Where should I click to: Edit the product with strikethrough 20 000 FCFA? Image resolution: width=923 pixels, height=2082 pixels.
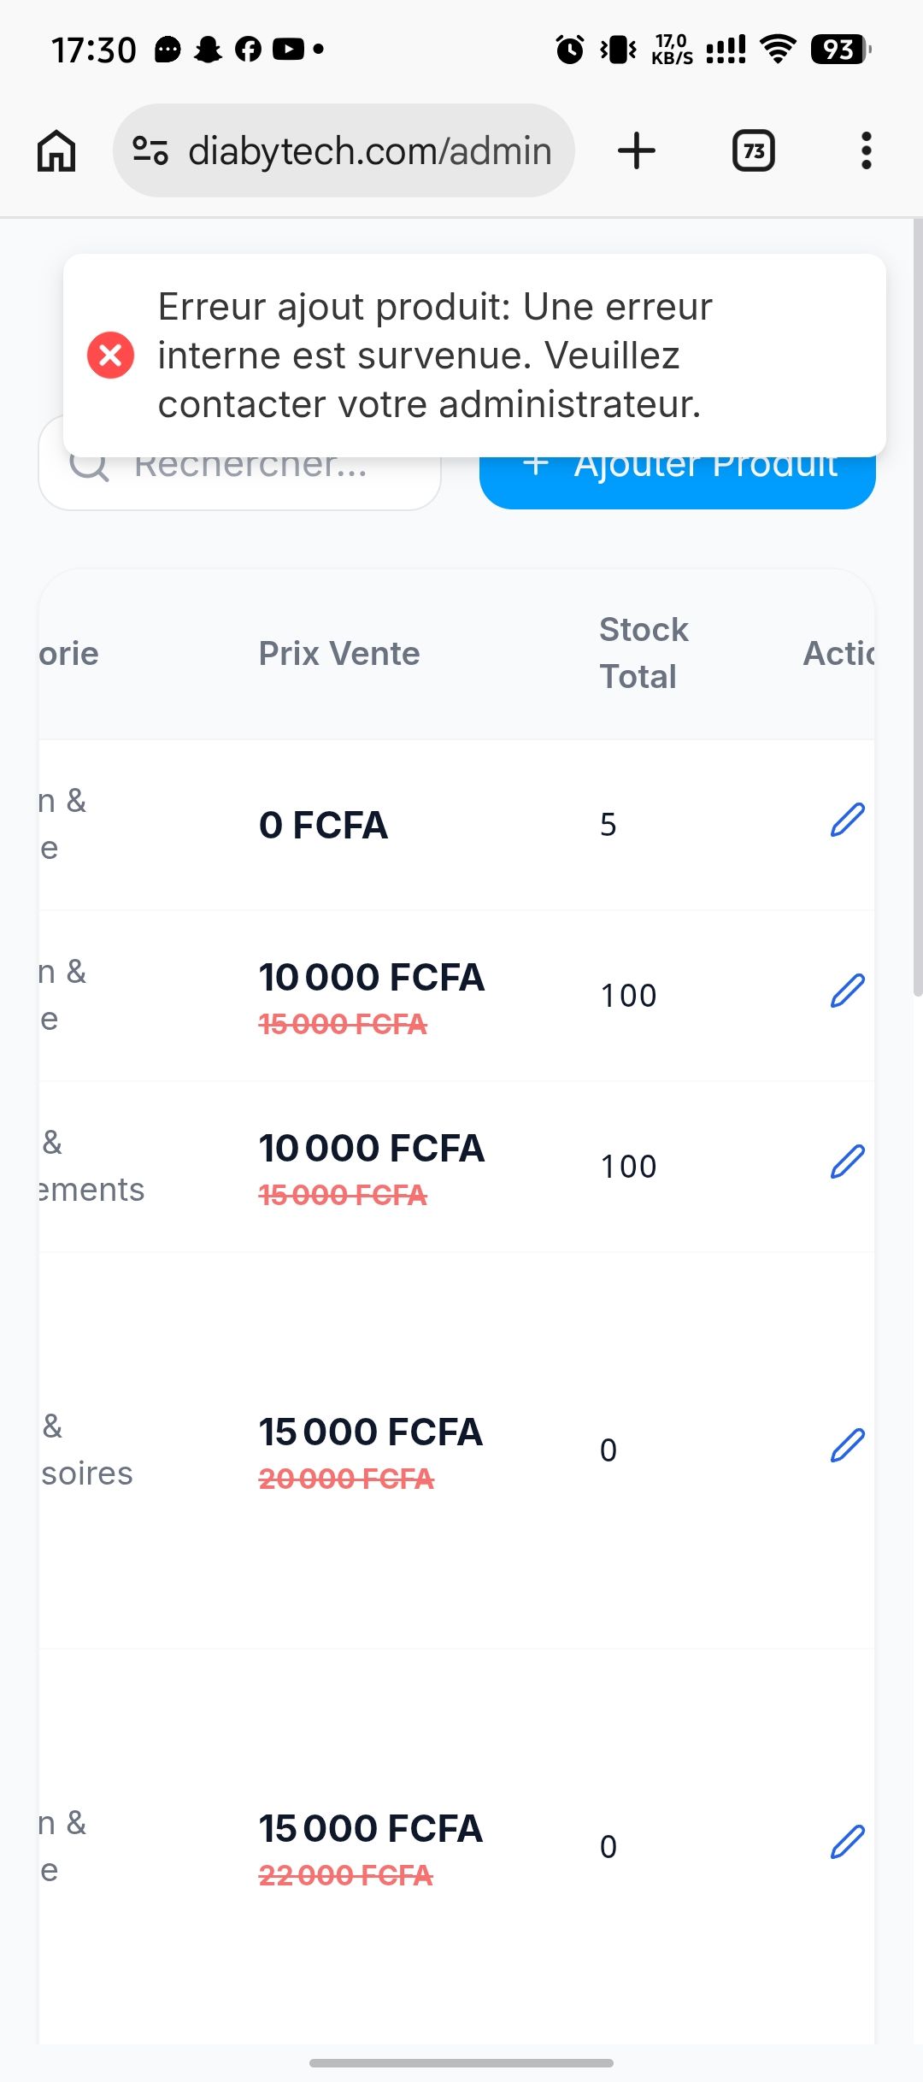pos(848,1446)
